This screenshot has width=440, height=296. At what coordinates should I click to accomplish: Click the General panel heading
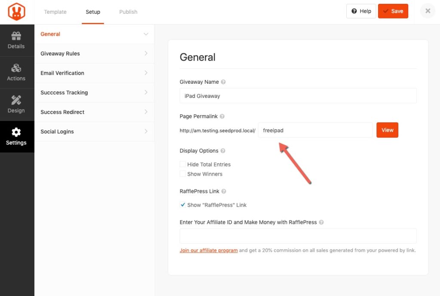[198, 57]
